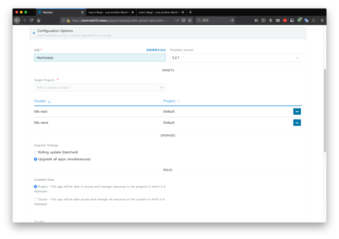Image resolution: width=339 pixels, height=239 pixels.
Task: Click the search go arrow
Action: [x=232, y=20]
